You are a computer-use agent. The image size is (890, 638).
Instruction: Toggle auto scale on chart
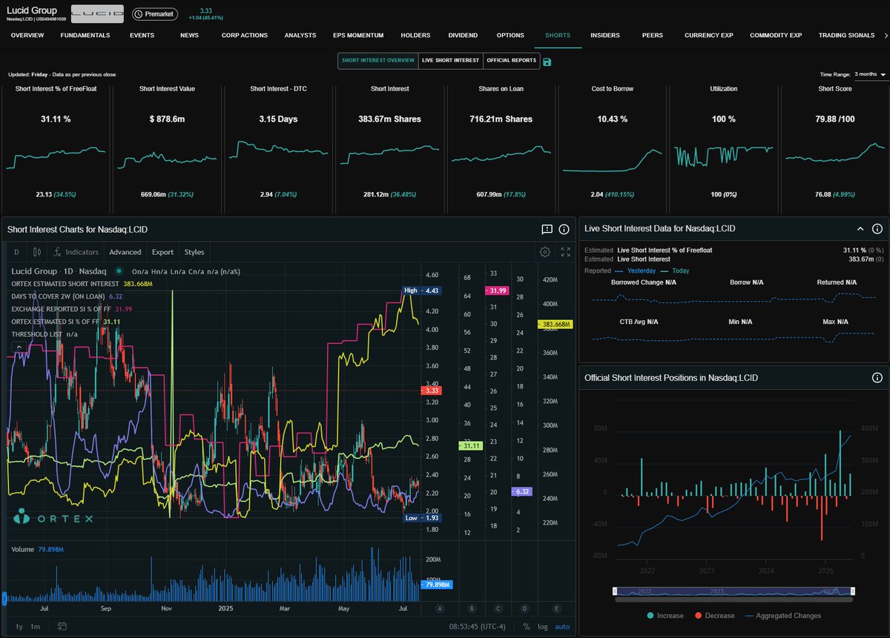click(562, 626)
